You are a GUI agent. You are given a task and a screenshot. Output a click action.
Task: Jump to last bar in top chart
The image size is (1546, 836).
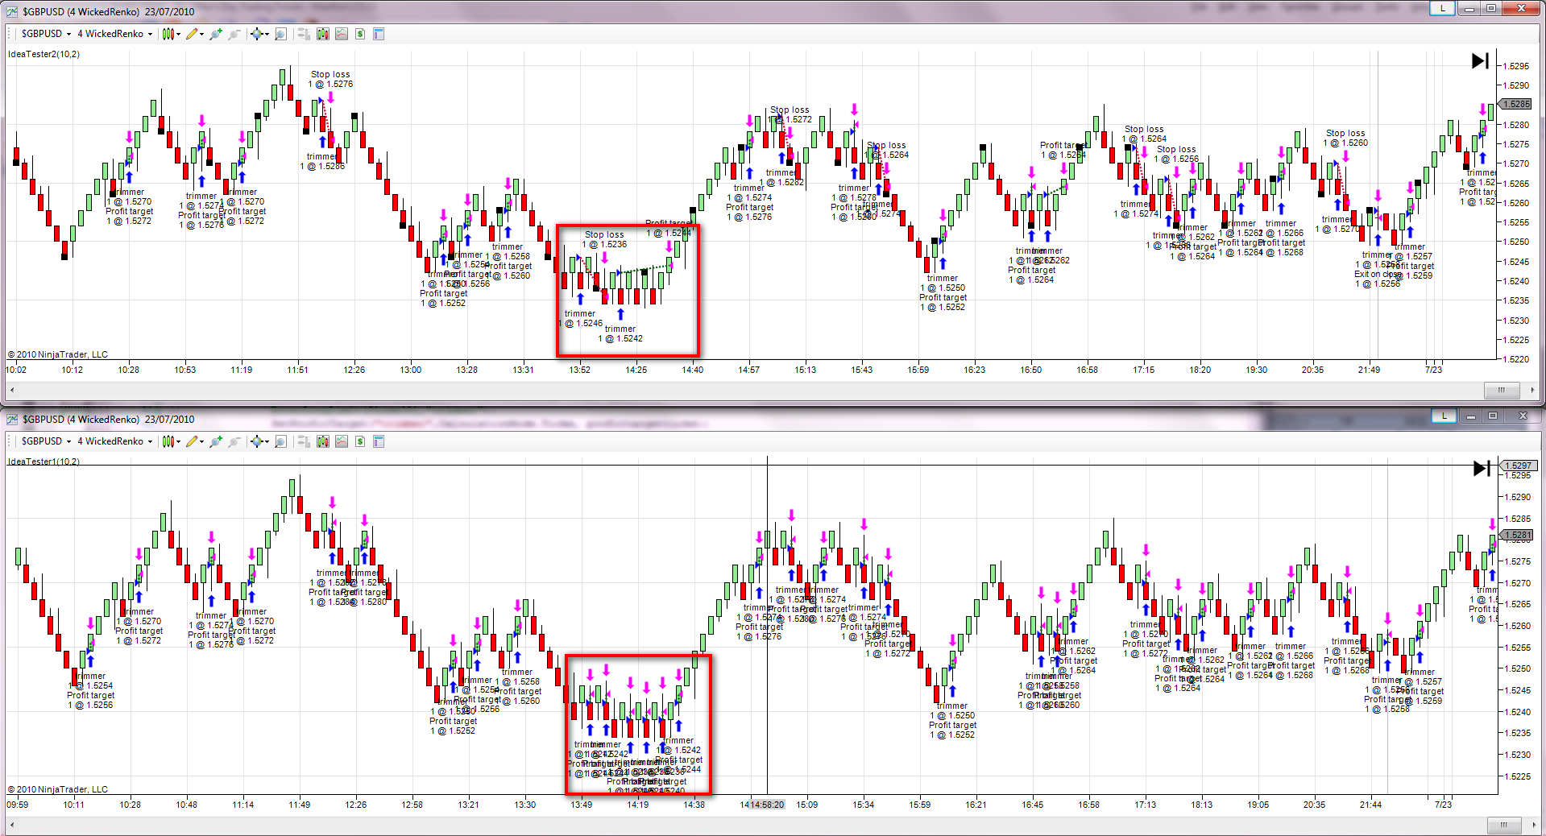[x=1480, y=61]
